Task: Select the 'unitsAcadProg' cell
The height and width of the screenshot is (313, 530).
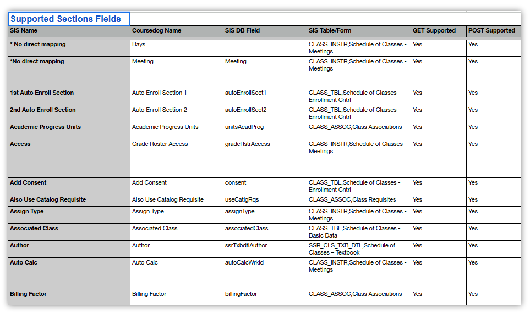Action: tap(265, 131)
